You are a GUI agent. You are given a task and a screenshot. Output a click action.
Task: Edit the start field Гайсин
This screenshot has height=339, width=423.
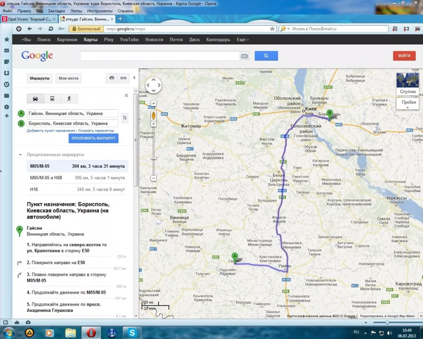click(x=72, y=113)
